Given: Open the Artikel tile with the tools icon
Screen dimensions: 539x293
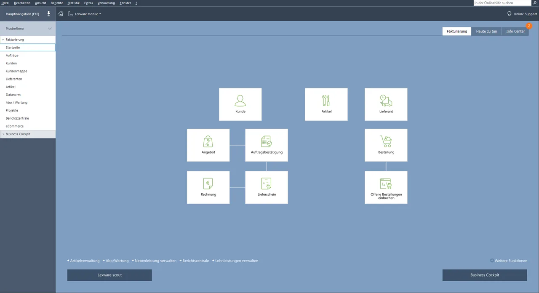Looking at the screenshot, I should click(x=326, y=104).
